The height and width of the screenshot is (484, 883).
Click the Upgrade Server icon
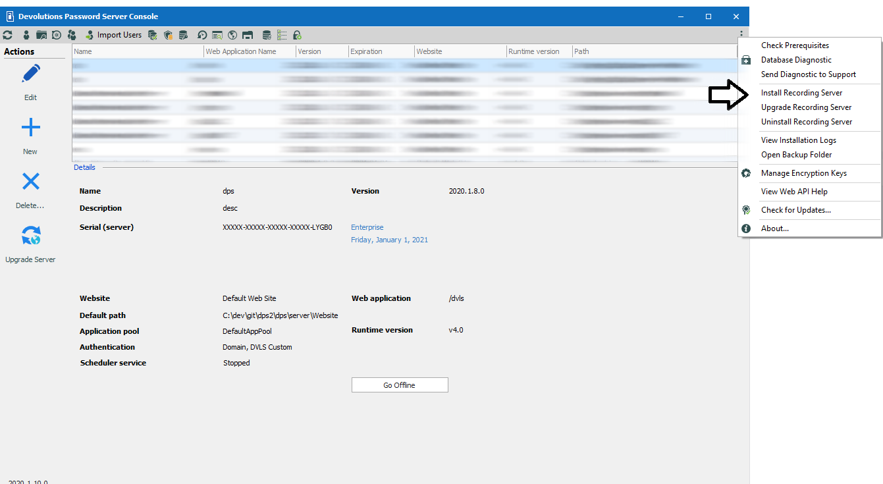click(30, 236)
